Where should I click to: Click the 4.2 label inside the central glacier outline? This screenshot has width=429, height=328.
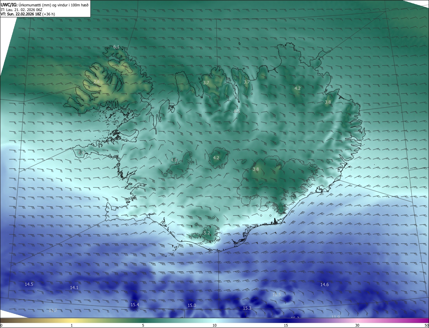[x=216, y=158]
